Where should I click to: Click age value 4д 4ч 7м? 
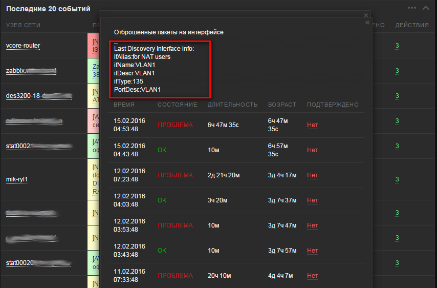tap(280, 276)
